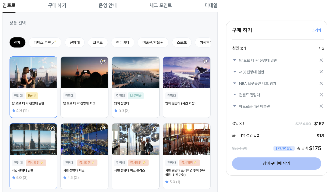Screen dimensions: 330x192
Task: Click P badge on 서밋 전망대 피크 image
Action: pos(103,129)
